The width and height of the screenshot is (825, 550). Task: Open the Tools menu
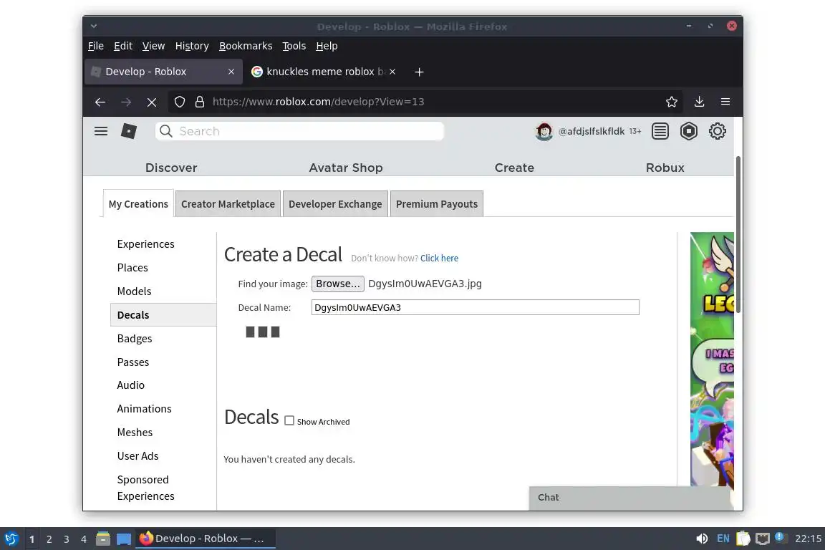(x=294, y=46)
